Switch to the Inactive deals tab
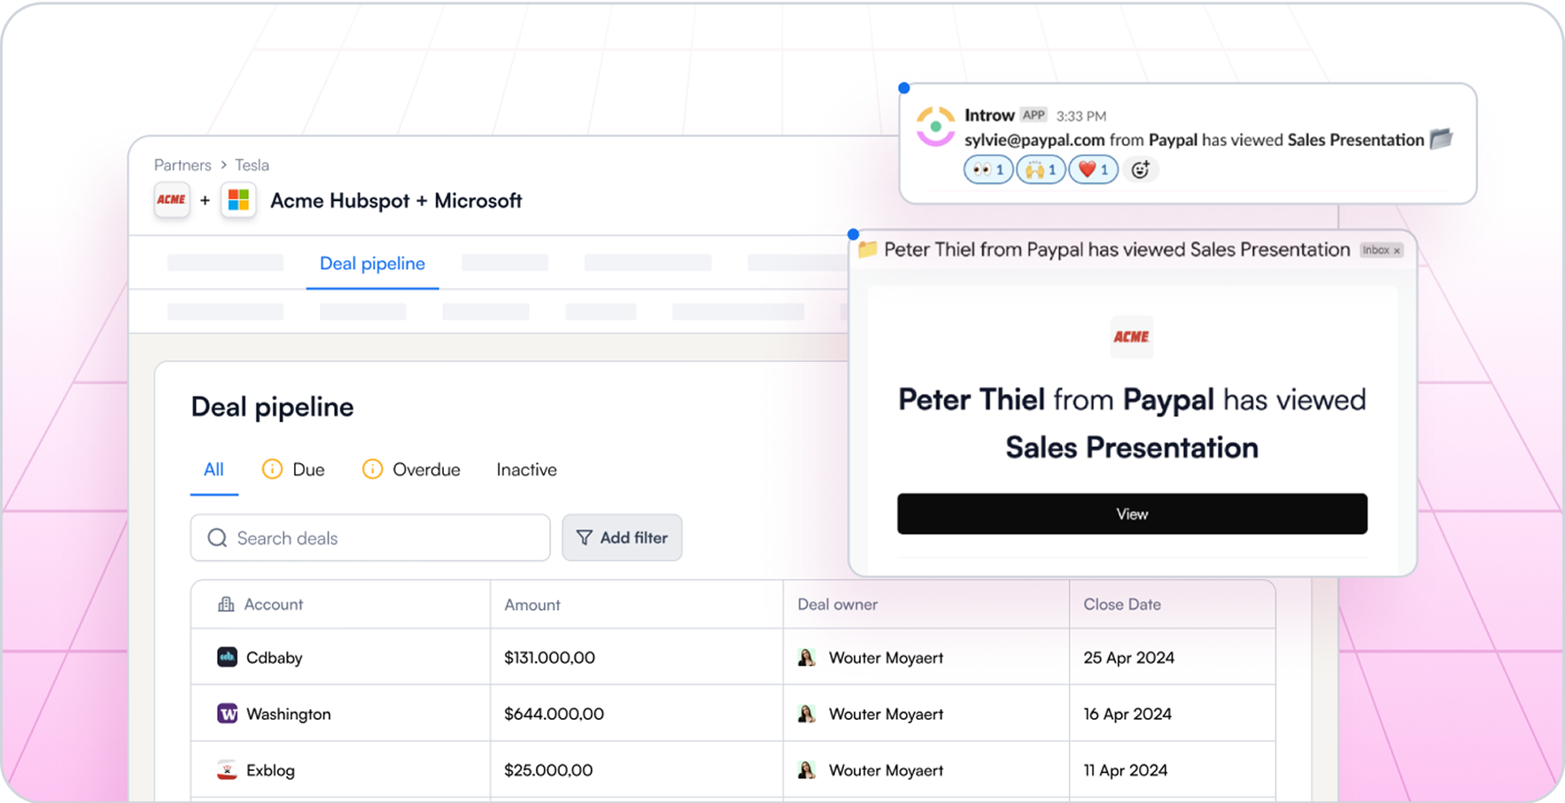The width and height of the screenshot is (1565, 803). pyautogui.click(x=526, y=470)
